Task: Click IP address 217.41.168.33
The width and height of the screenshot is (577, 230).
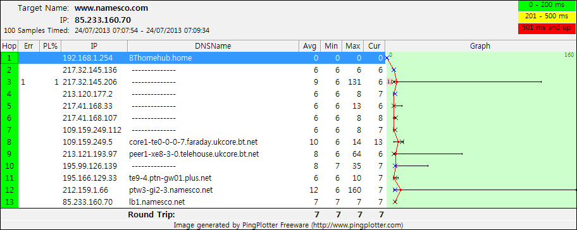Action: 87,106
